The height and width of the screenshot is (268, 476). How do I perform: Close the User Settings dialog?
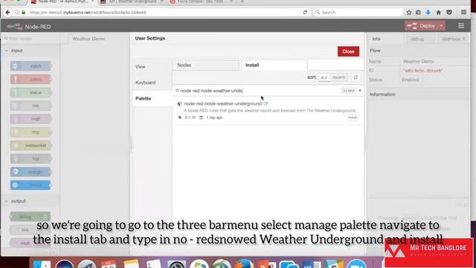pyautogui.click(x=348, y=51)
